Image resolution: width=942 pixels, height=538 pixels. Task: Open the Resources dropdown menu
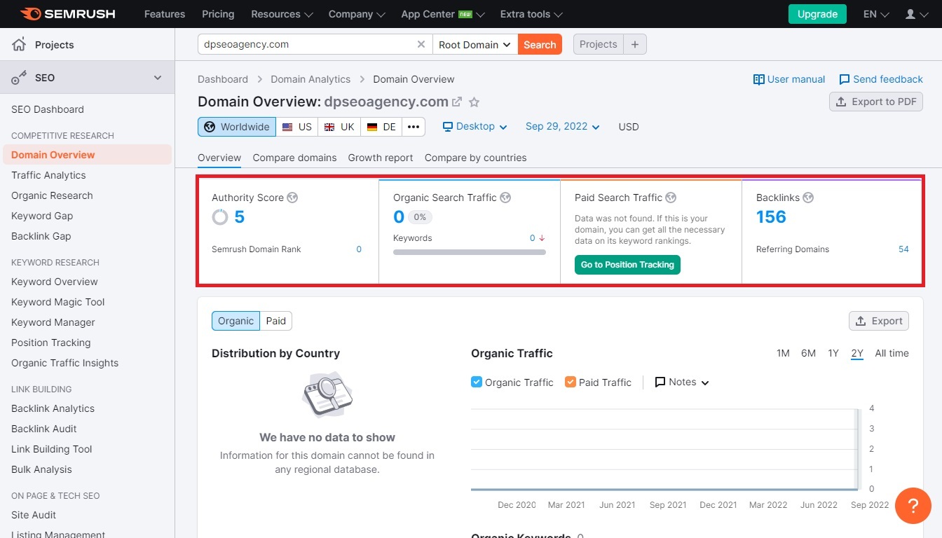pos(282,14)
